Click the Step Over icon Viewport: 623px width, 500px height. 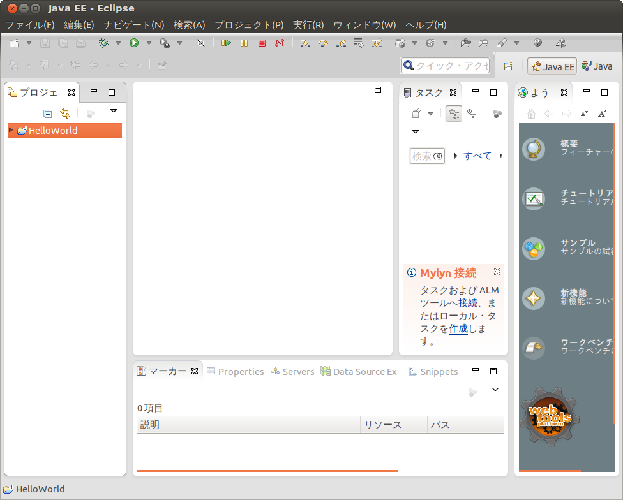tap(323, 43)
